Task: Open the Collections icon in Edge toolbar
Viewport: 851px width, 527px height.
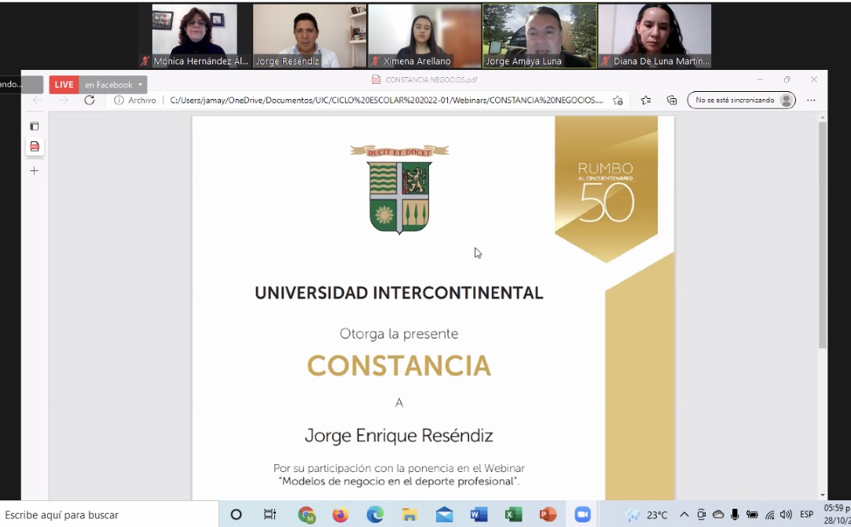Action: click(672, 101)
